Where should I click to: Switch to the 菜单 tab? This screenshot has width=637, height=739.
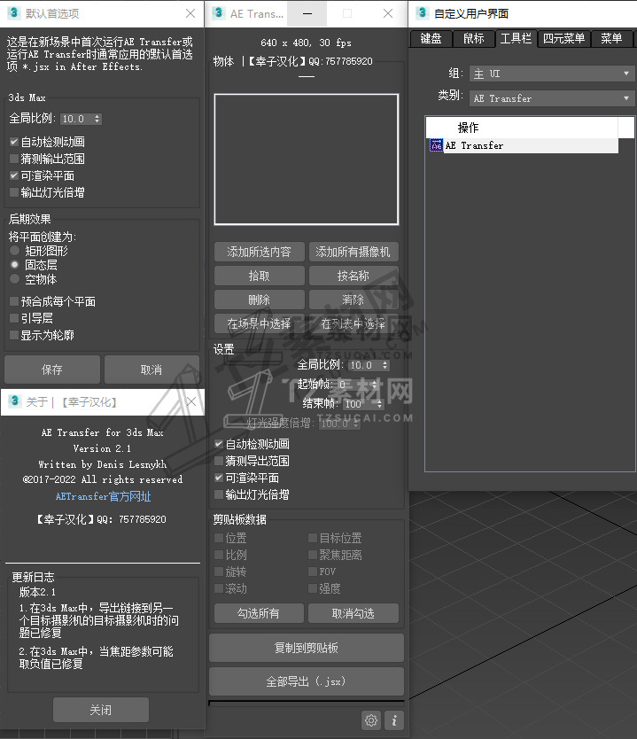click(611, 38)
